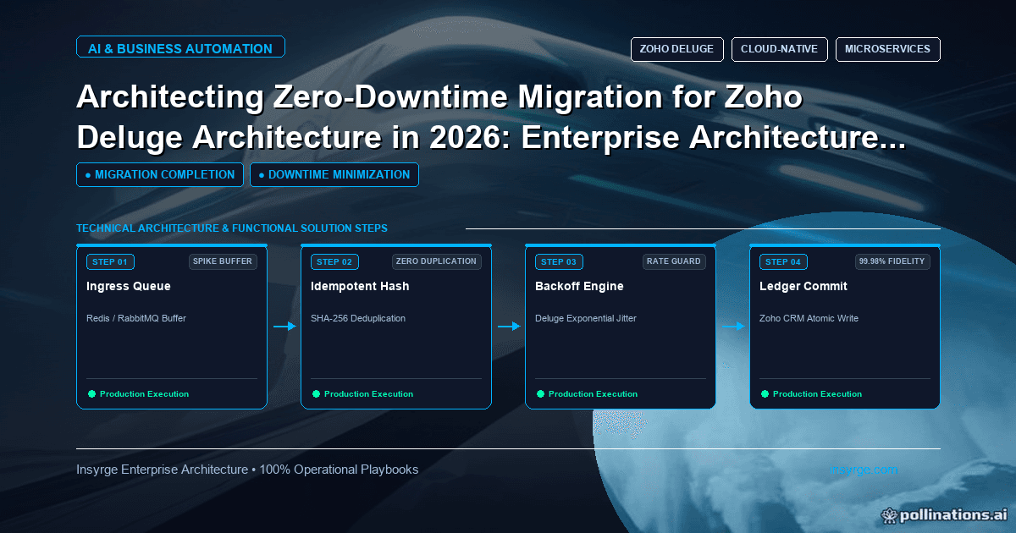1016x533 pixels.
Task: Click the article title 'Architecting Zero-Downtime Migration for Zoho'
Action: click(439, 98)
